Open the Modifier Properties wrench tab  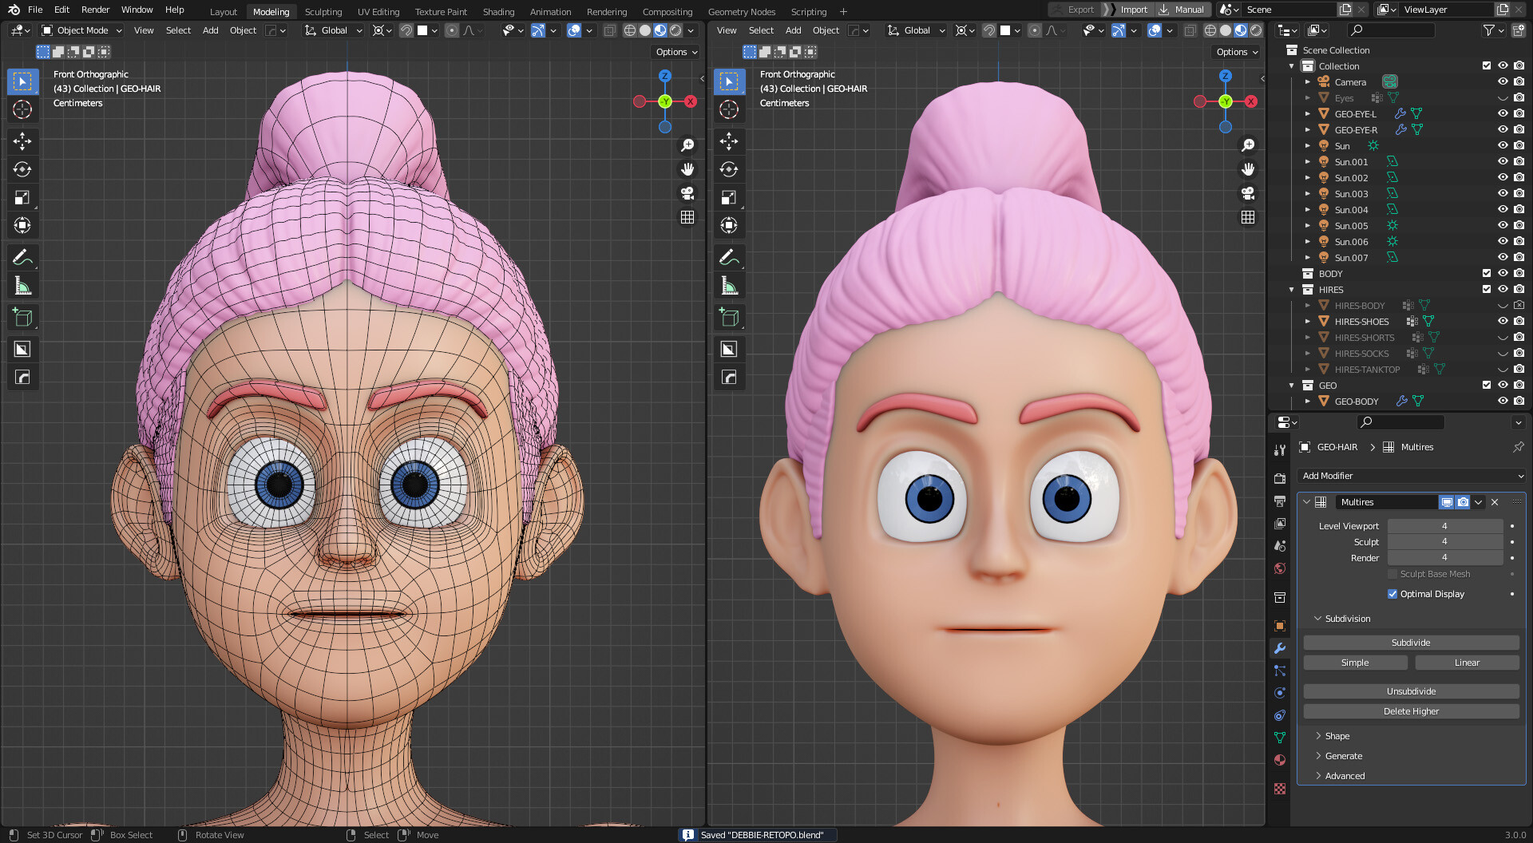click(x=1280, y=649)
